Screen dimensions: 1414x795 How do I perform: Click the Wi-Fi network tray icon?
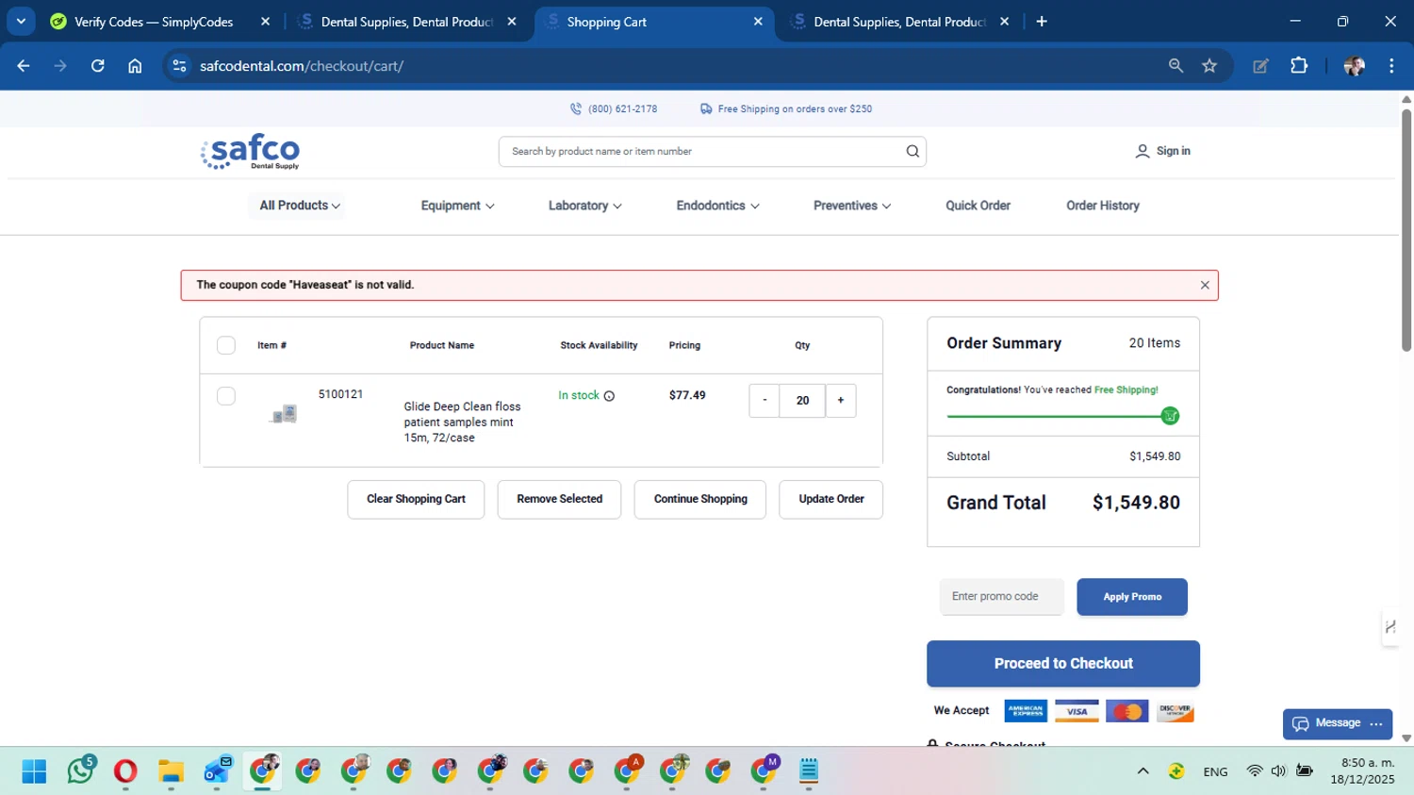1254,771
